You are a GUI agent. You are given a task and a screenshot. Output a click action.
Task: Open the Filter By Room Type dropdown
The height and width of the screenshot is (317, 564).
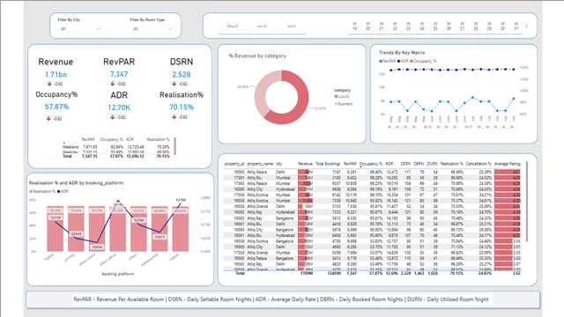point(152,29)
